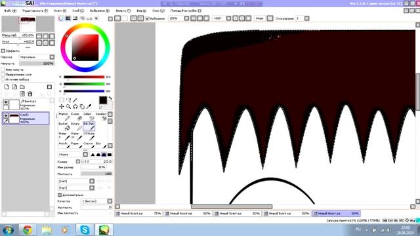Select the move tool
The height and width of the screenshot is (236, 420).
click(62, 106)
